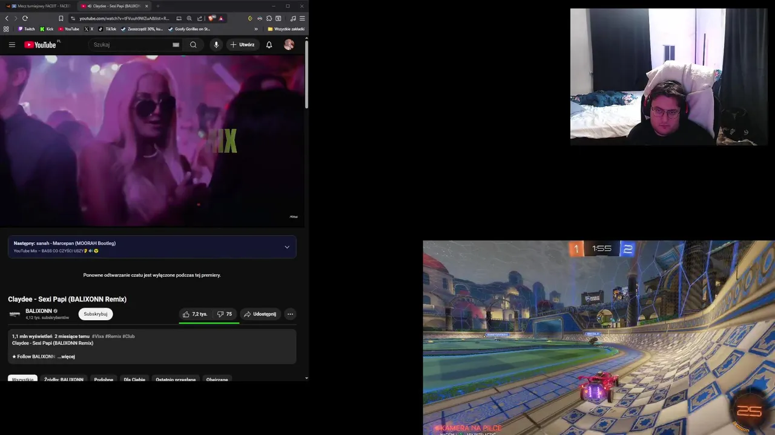This screenshot has width=775, height=435.
Task: Open the Utwórz create menu
Action: click(242, 45)
